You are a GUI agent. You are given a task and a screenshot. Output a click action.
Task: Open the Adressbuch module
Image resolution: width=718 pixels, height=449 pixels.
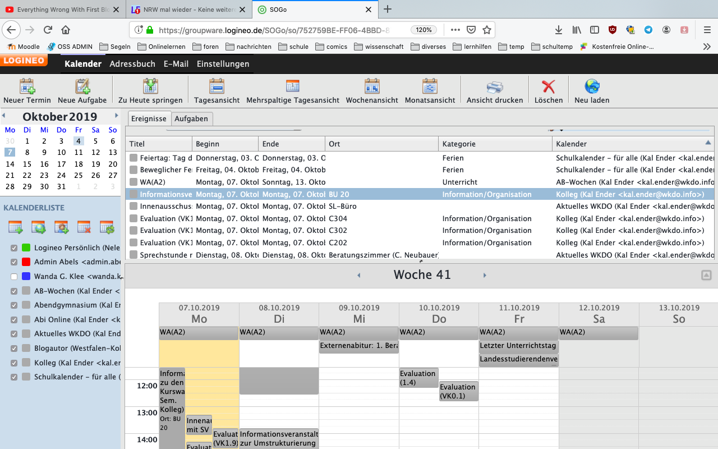click(x=132, y=64)
